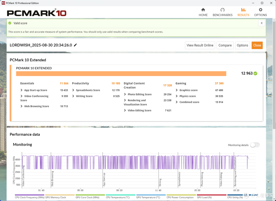Click the options gear icon
Screen dimensions: 276x201
pyautogui.click(x=260, y=10)
